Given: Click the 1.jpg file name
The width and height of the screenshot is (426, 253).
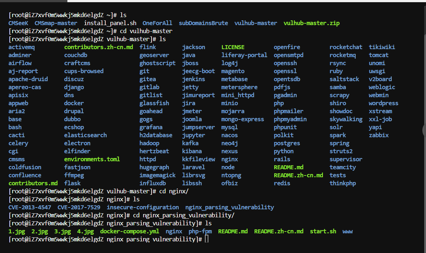Looking at the screenshot, I should [x=17, y=232].
